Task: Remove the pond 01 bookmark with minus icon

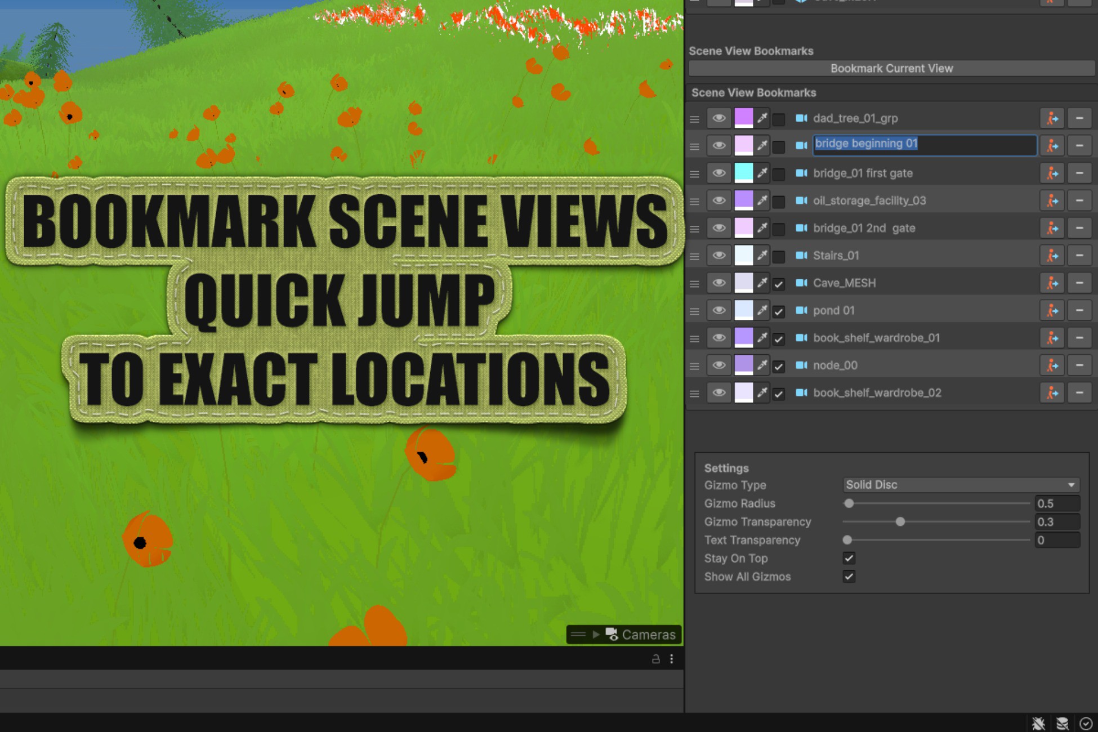Action: coord(1079,310)
